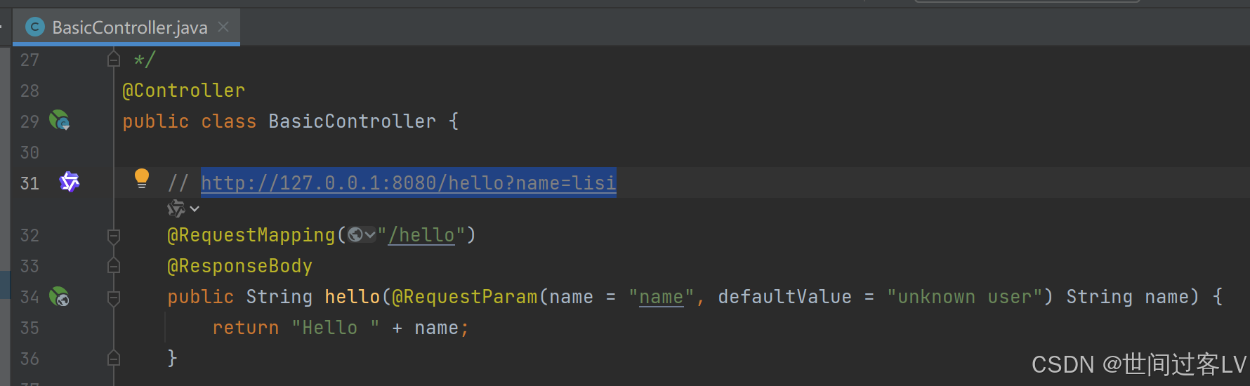The width and height of the screenshot is (1250, 386).
Task: Open the globe URL dropdown in RequestMapping
Action: pos(362,235)
